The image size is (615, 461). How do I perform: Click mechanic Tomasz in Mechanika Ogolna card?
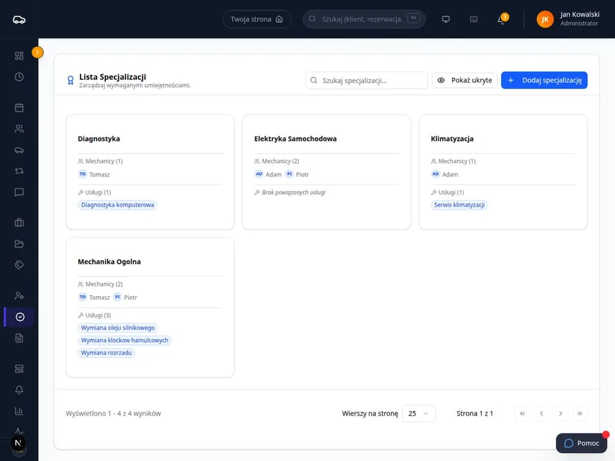coord(94,297)
